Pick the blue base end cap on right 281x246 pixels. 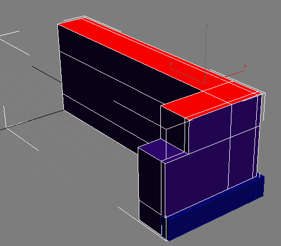click(260, 186)
